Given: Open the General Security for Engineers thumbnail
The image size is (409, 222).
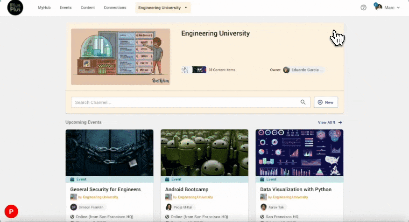Looking at the screenshot, I should (110, 153).
